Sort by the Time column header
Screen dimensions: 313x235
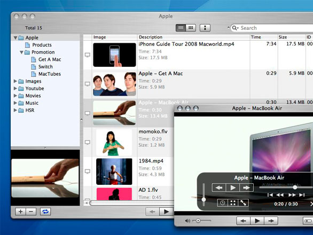pyautogui.click(x=264, y=37)
